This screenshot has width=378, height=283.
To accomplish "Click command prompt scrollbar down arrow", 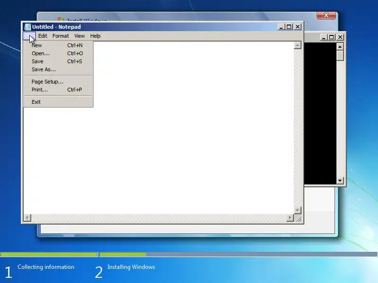I will (x=340, y=180).
